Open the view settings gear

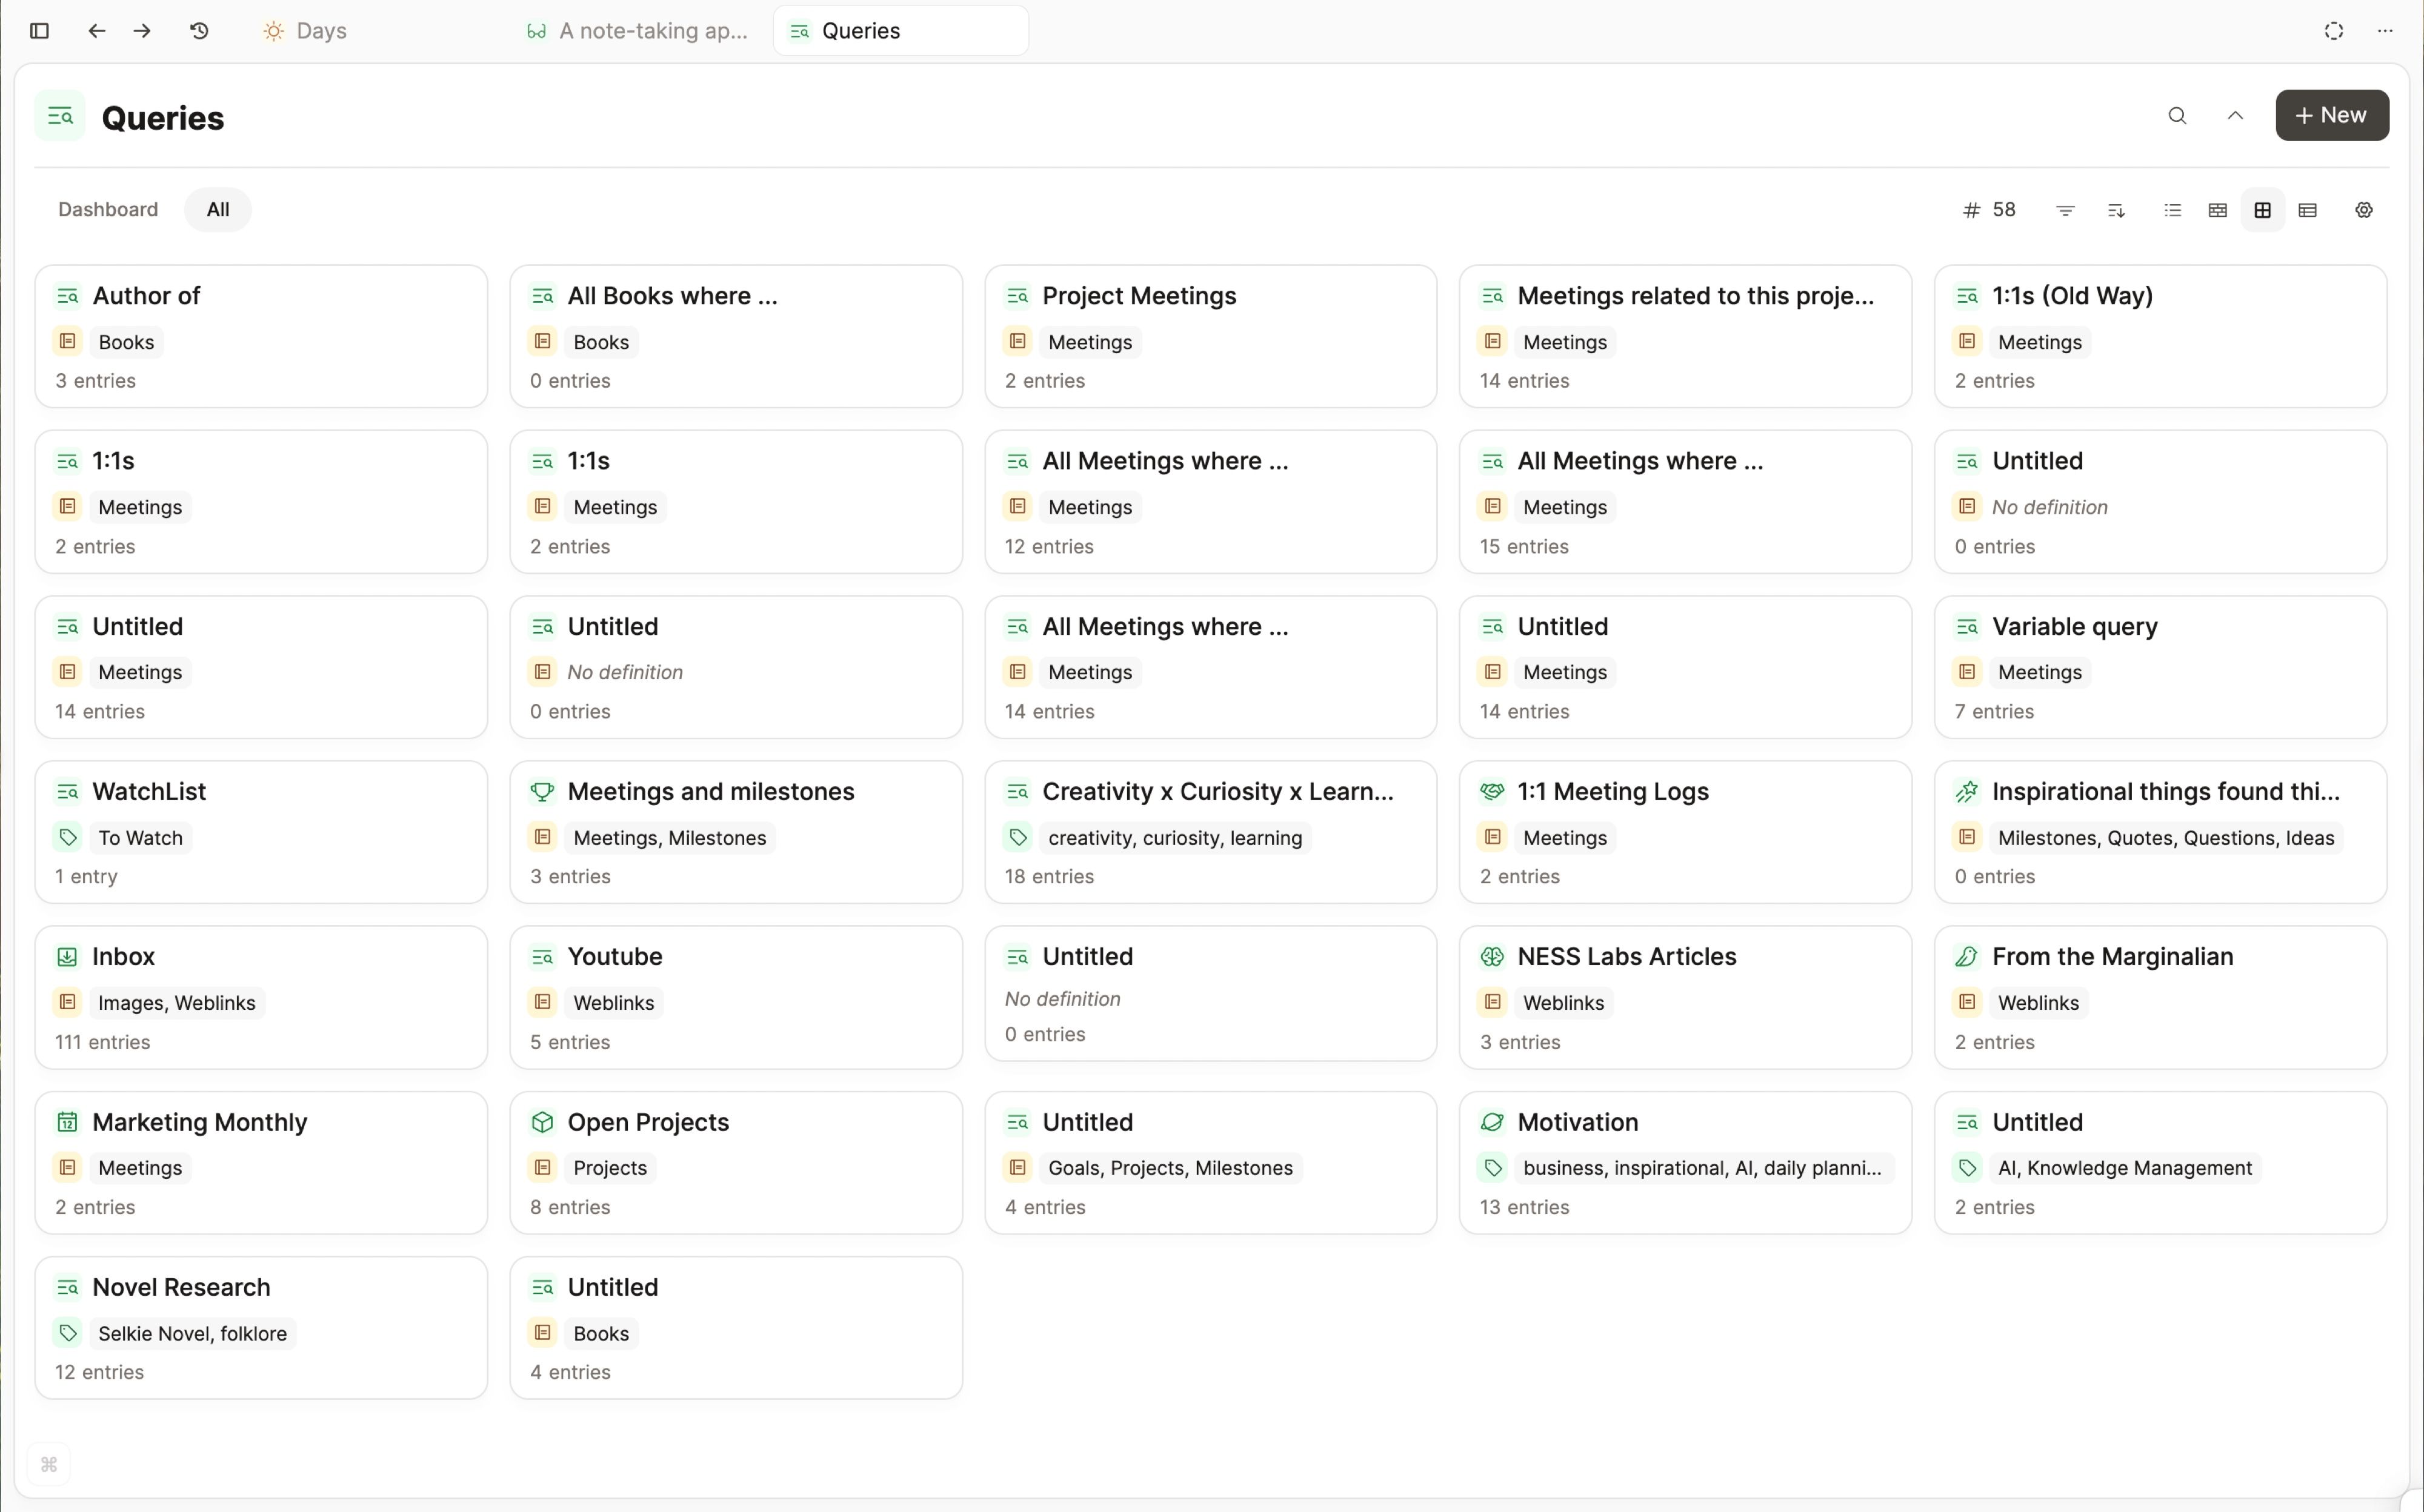pyautogui.click(x=2364, y=209)
